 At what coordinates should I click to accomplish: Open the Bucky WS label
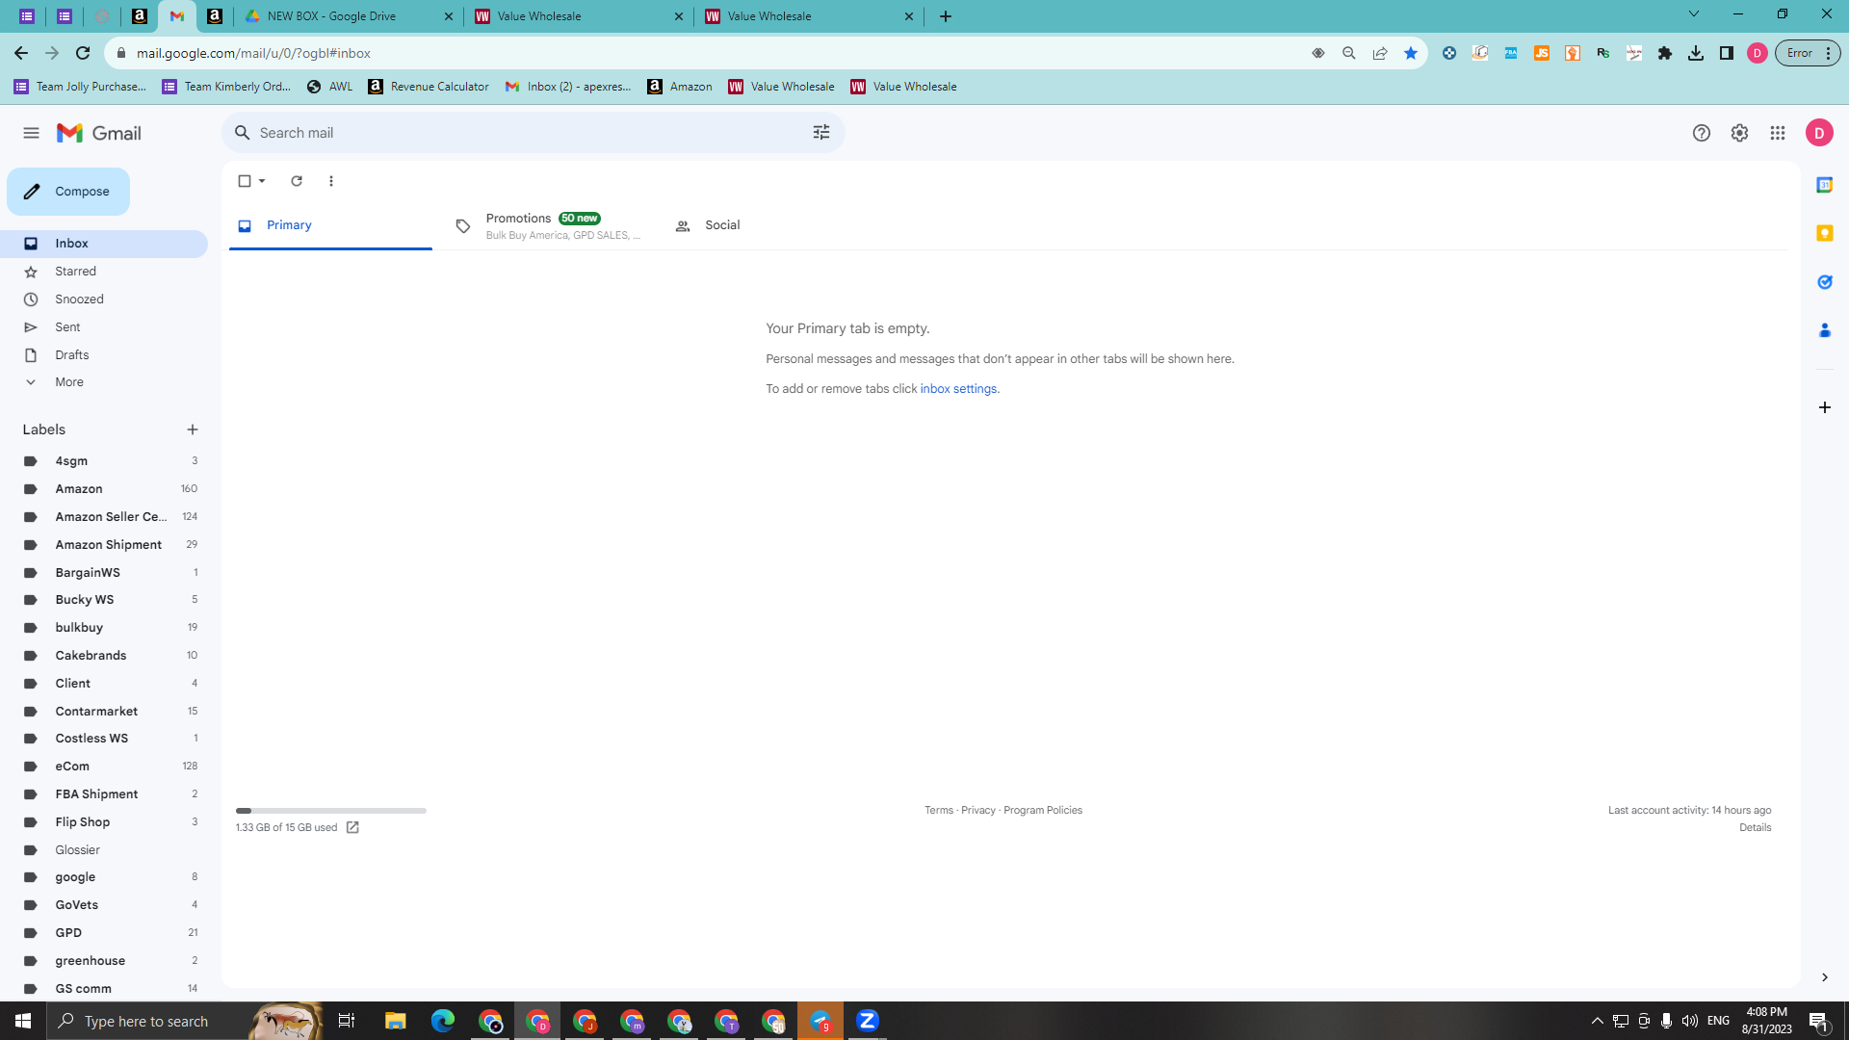coord(104,600)
